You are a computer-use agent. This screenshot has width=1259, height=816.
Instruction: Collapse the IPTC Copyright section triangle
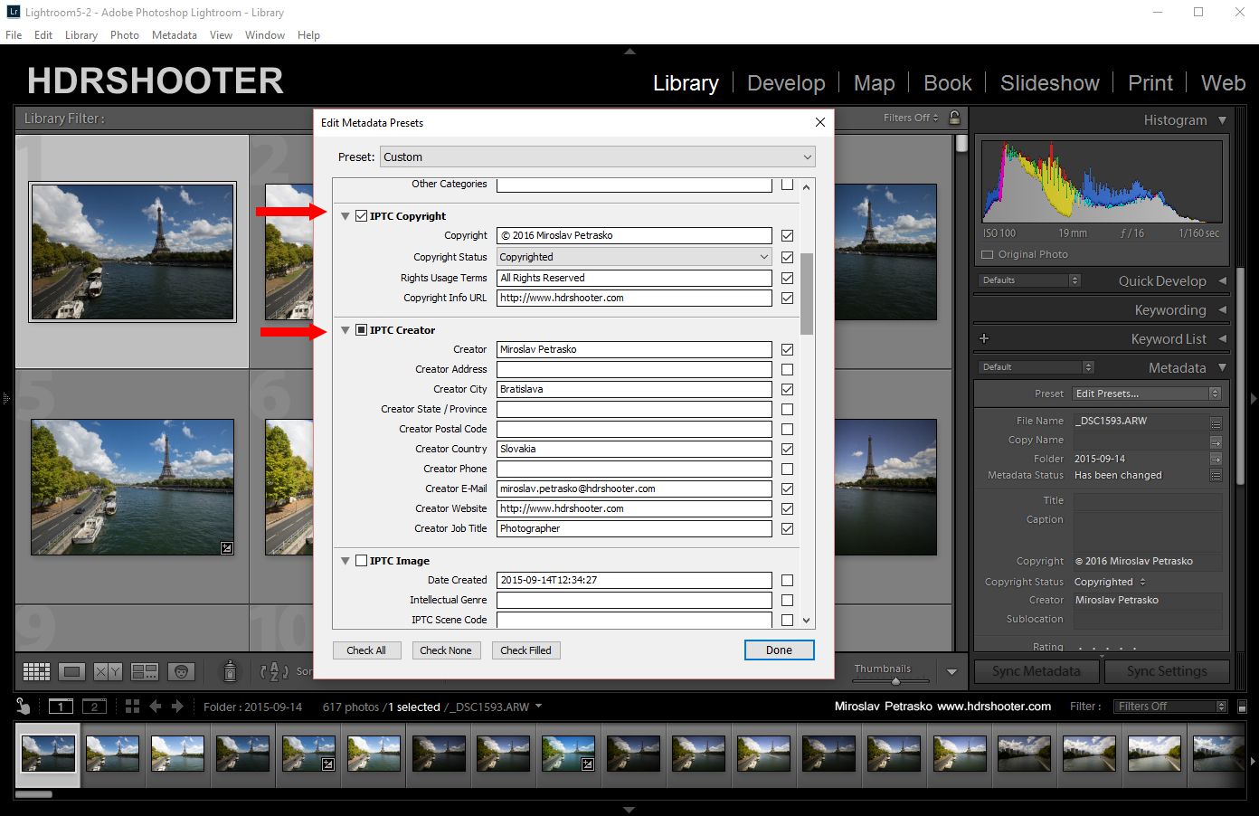click(346, 216)
